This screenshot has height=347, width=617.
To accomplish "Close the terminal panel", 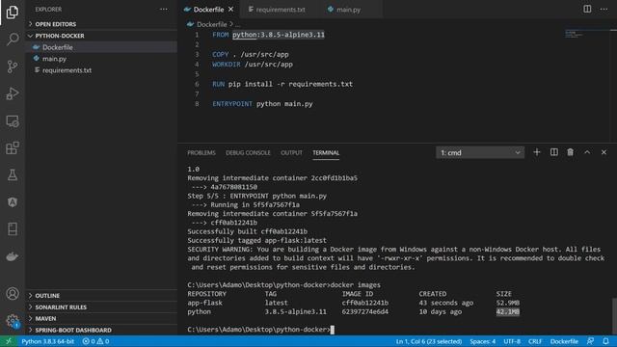I will (604, 152).
